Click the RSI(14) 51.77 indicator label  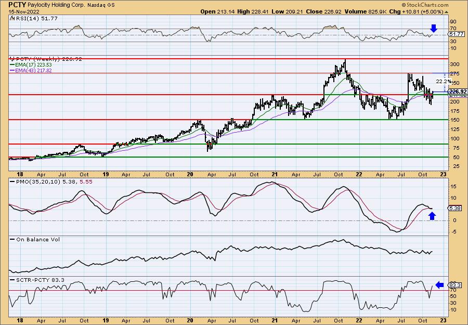tap(33, 18)
